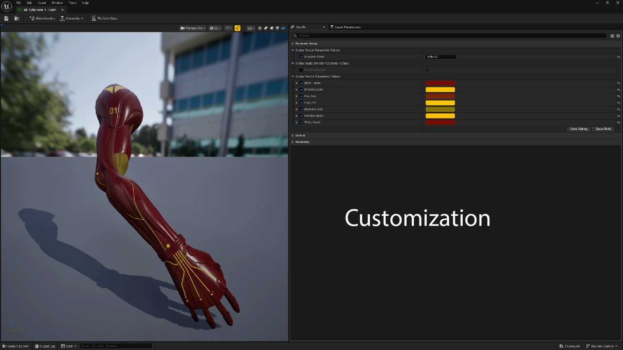Toggle the Logo_Red override checkbox
Viewport: 623px width, 350px height.
[x=301, y=103]
